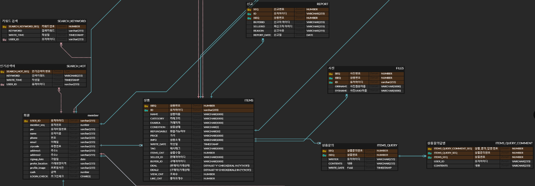Click the WRITE_TIME column in SEARCH_HOT table
The image size is (535, 186).
pyautogui.click(x=14, y=80)
